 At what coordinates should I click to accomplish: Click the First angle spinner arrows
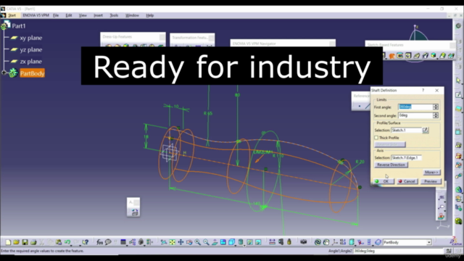[x=436, y=107]
